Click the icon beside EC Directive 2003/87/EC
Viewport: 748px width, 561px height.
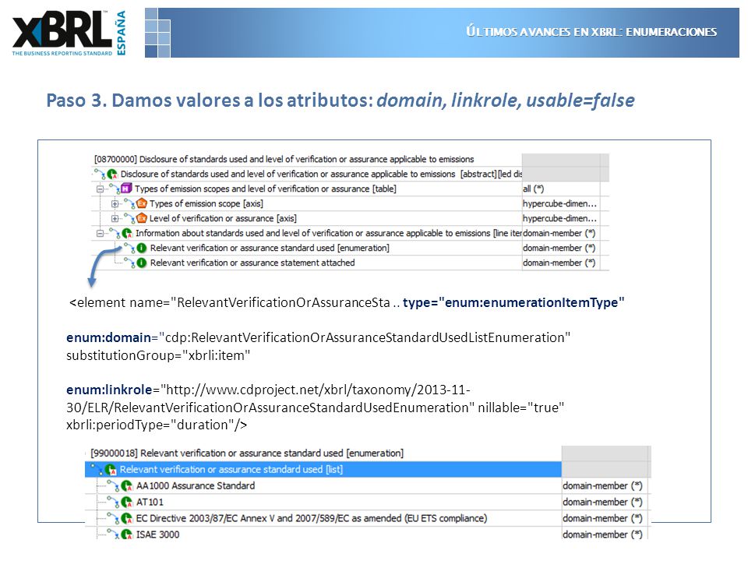pos(126,518)
